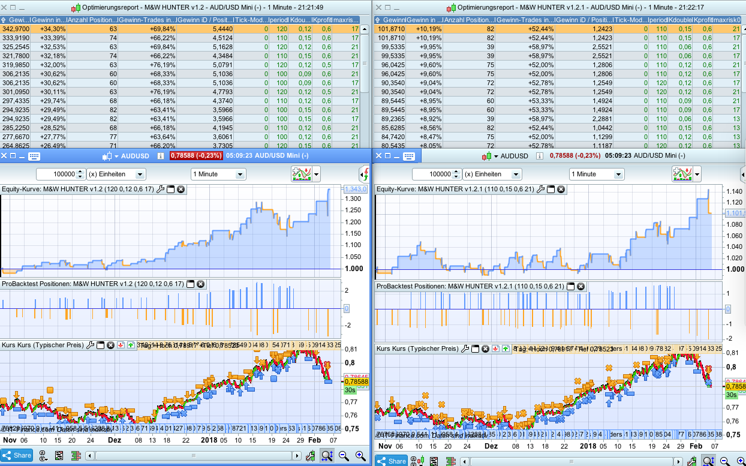Expand left indicators button dropdown arrow
The width and height of the screenshot is (746, 466).
[316, 174]
